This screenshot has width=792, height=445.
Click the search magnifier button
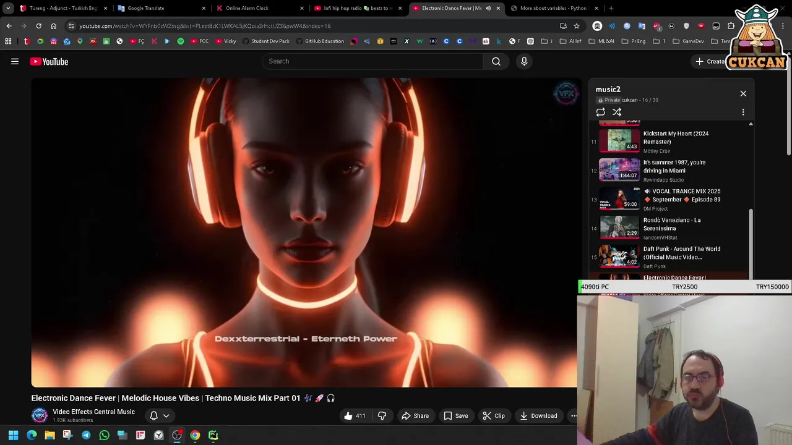pyautogui.click(x=496, y=61)
